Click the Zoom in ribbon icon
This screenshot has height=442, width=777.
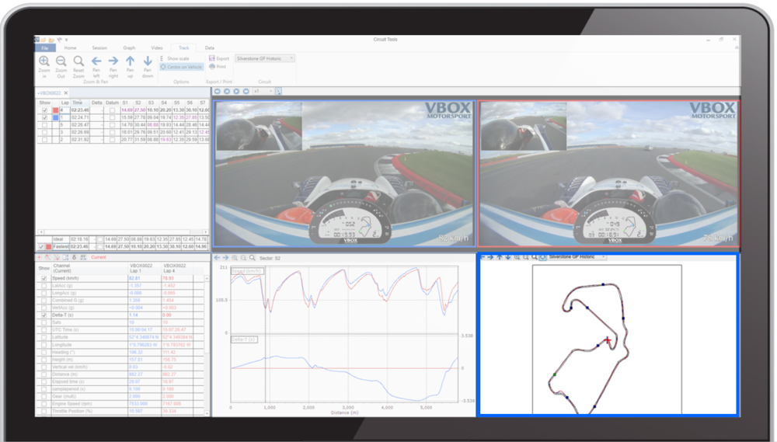[x=44, y=61]
